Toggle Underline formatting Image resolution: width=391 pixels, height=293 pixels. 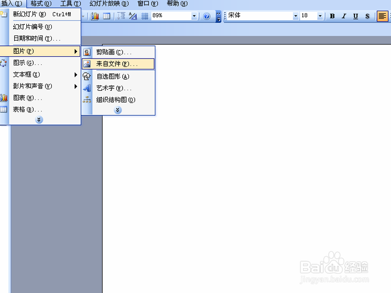click(356, 16)
